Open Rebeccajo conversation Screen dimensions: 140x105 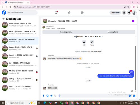20,33
